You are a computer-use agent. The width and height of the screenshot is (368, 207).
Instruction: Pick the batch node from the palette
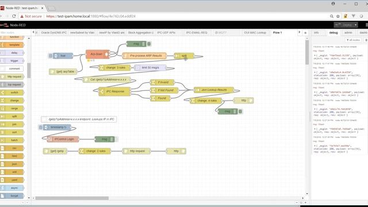click(x=12, y=140)
